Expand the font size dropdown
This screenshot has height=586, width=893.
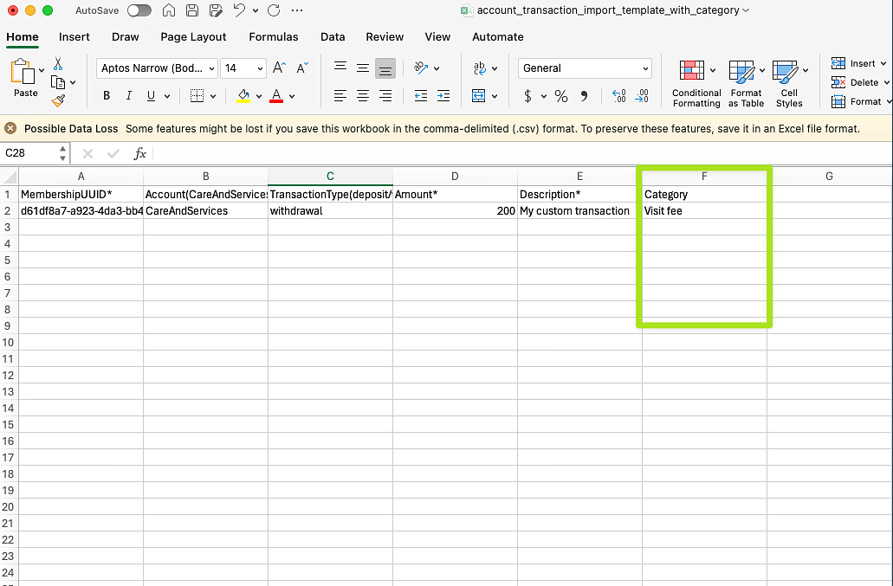(x=260, y=68)
